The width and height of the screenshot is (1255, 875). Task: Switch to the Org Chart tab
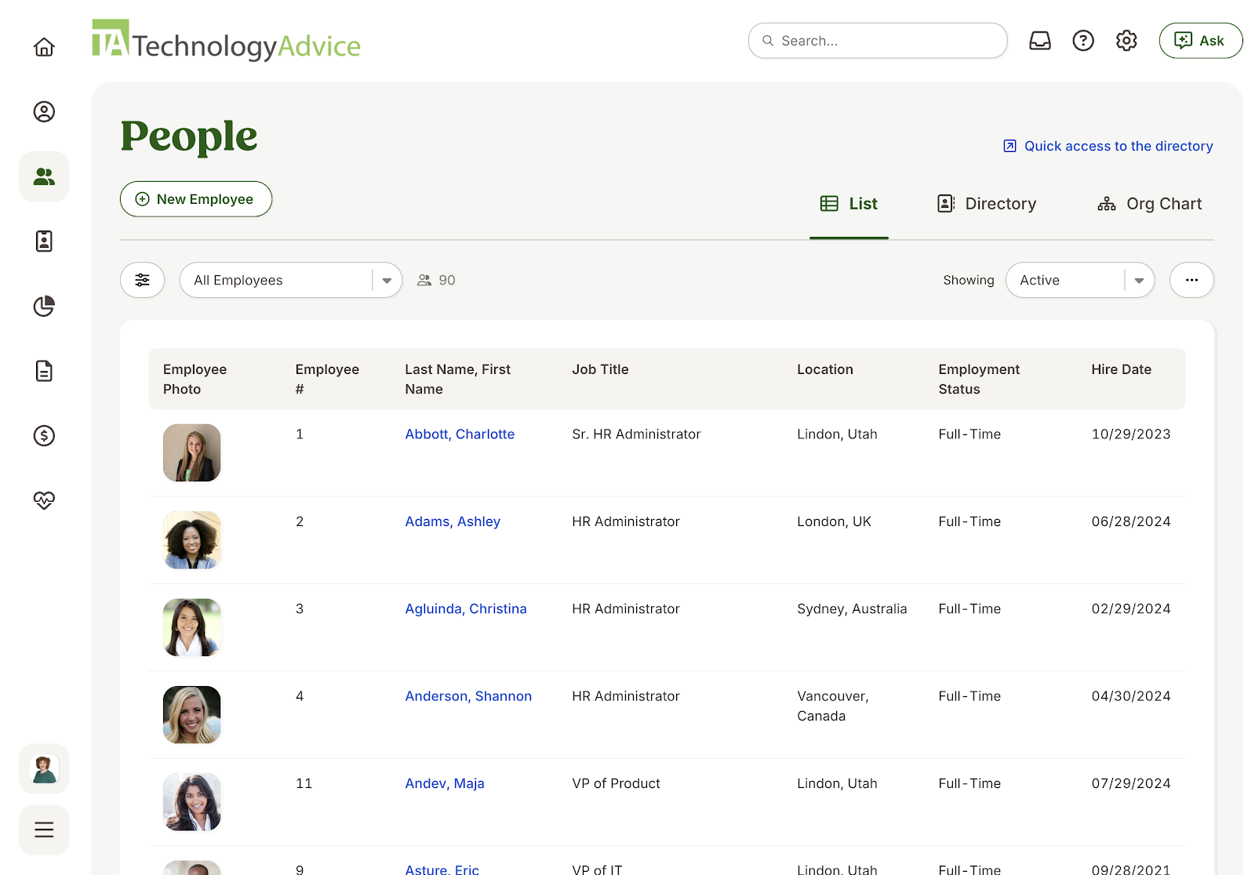pyautogui.click(x=1149, y=203)
